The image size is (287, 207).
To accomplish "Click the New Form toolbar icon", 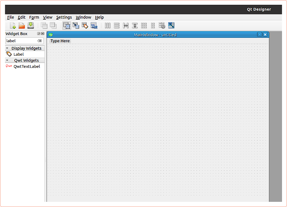I will [13, 25].
